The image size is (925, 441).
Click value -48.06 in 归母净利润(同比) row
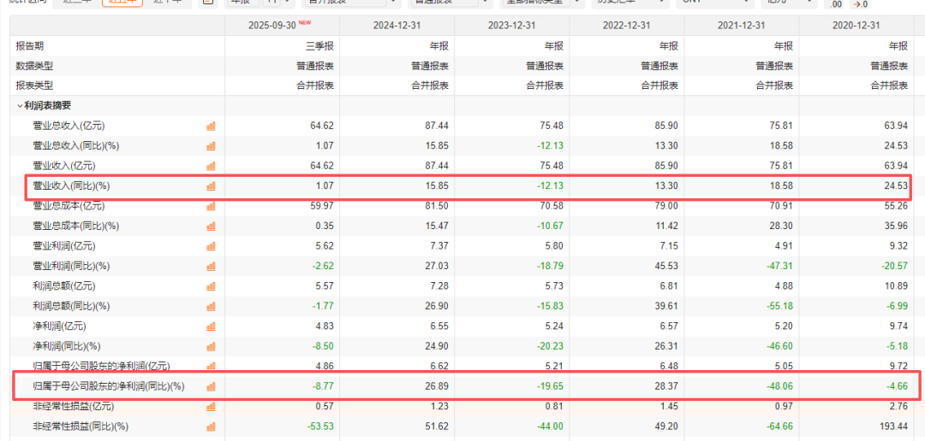click(x=782, y=387)
